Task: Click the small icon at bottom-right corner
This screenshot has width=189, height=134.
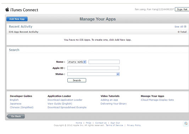Action: tap(186, 123)
